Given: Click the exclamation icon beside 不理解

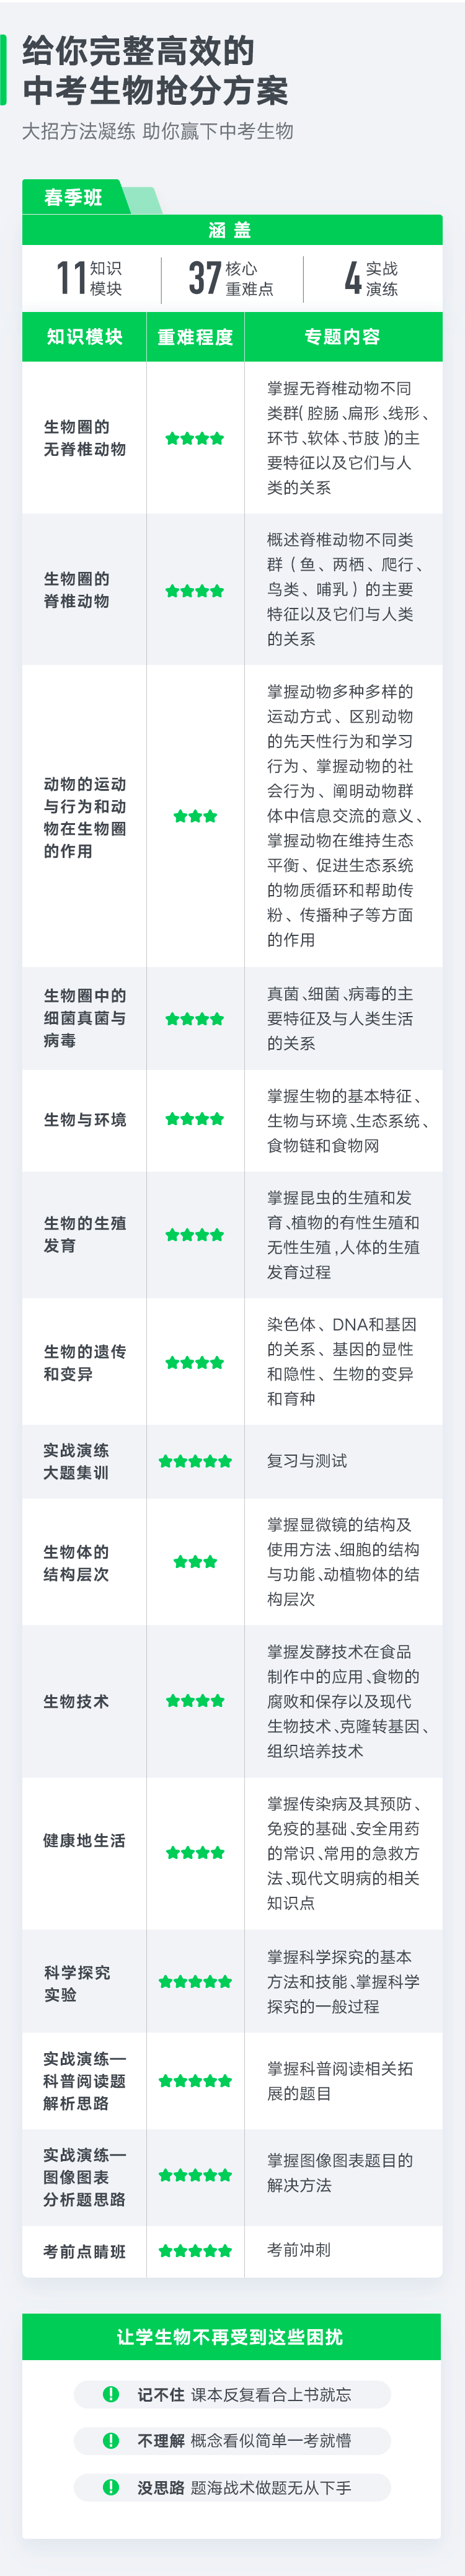Looking at the screenshot, I should coord(111,2441).
